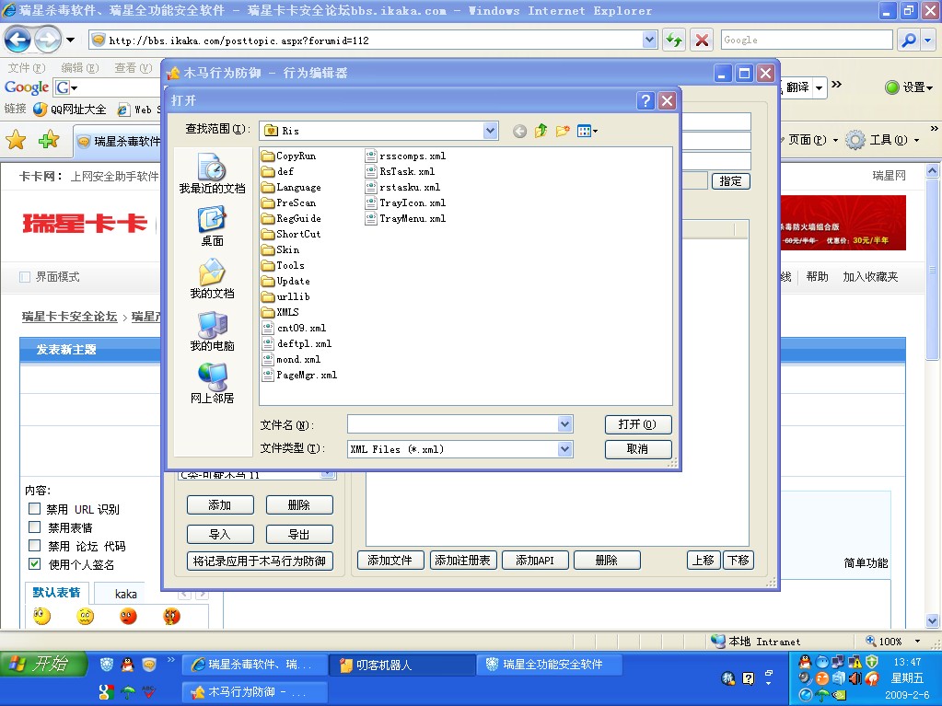Open the search provider dropdown arrow
Viewport: 942px width, 706px height.
(x=929, y=41)
